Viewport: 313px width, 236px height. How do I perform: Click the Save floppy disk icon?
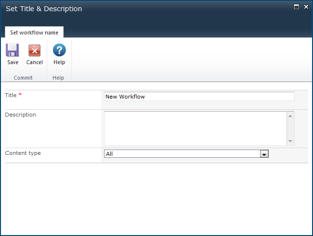(12, 50)
